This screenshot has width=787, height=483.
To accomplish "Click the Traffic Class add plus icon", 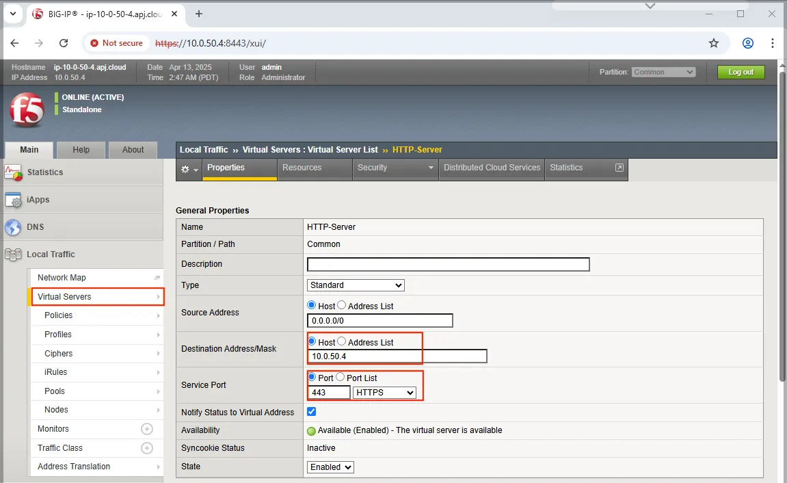I will point(146,448).
